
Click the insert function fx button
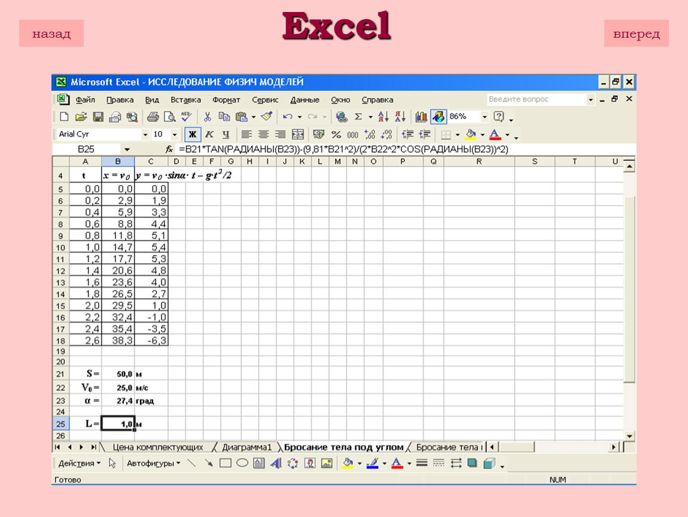pyautogui.click(x=169, y=149)
